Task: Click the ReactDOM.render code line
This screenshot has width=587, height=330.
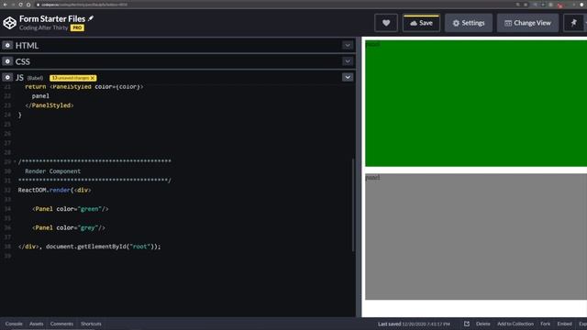Action: (55, 190)
